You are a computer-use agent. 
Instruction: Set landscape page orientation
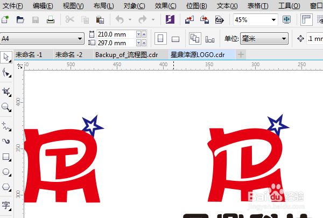(x=175, y=39)
